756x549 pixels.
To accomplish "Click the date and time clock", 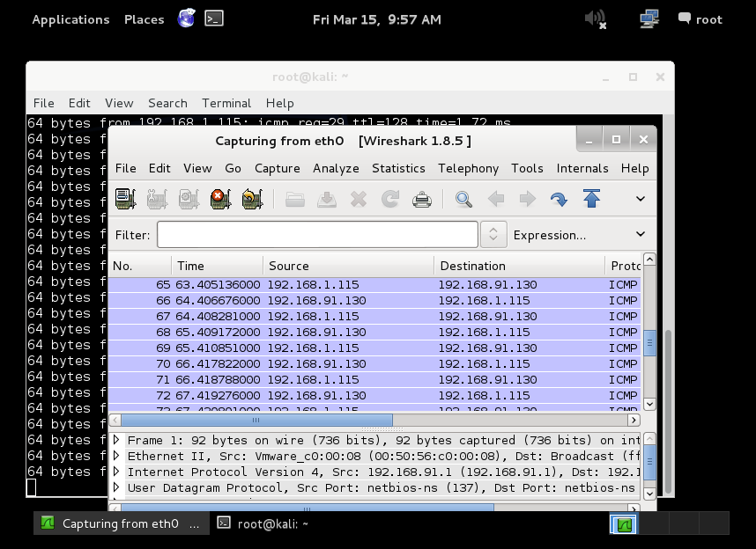I will (376, 19).
